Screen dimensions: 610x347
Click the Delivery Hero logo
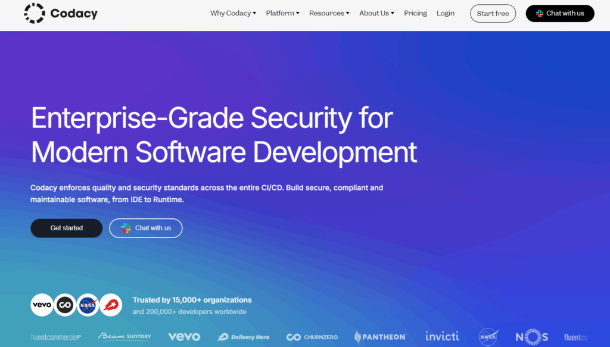click(x=244, y=336)
